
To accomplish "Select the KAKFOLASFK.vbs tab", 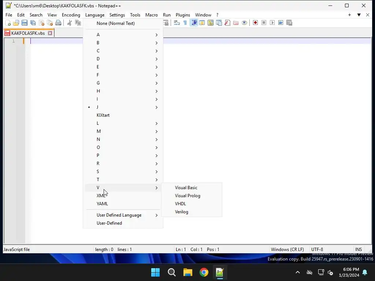I will [x=28, y=33].
